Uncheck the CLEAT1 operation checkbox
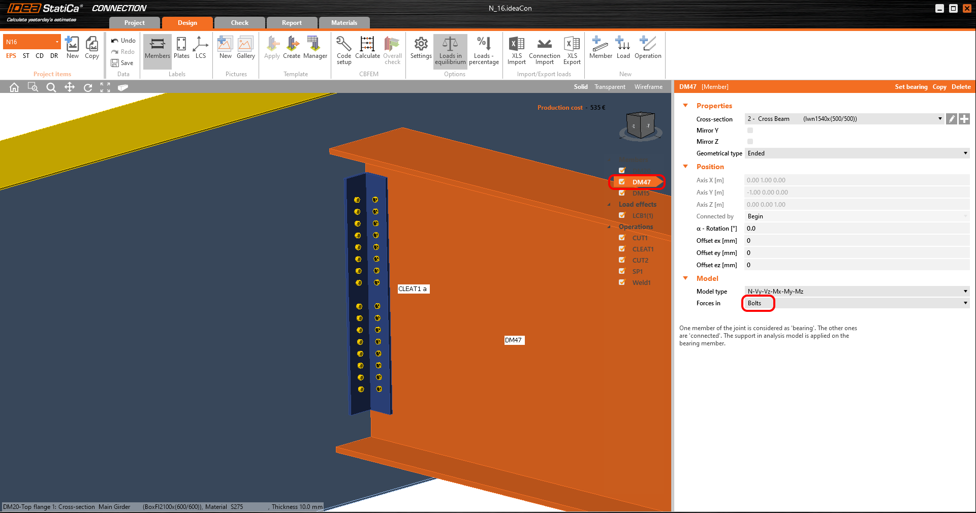The width and height of the screenshot is (976, 513). click(x=622, y=249)
